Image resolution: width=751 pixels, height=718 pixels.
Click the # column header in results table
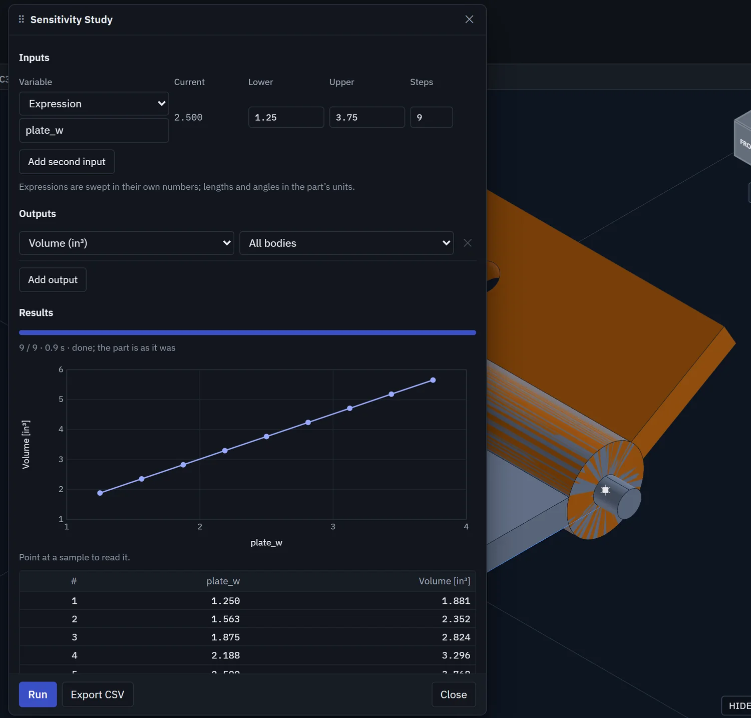tap(74, 581)
